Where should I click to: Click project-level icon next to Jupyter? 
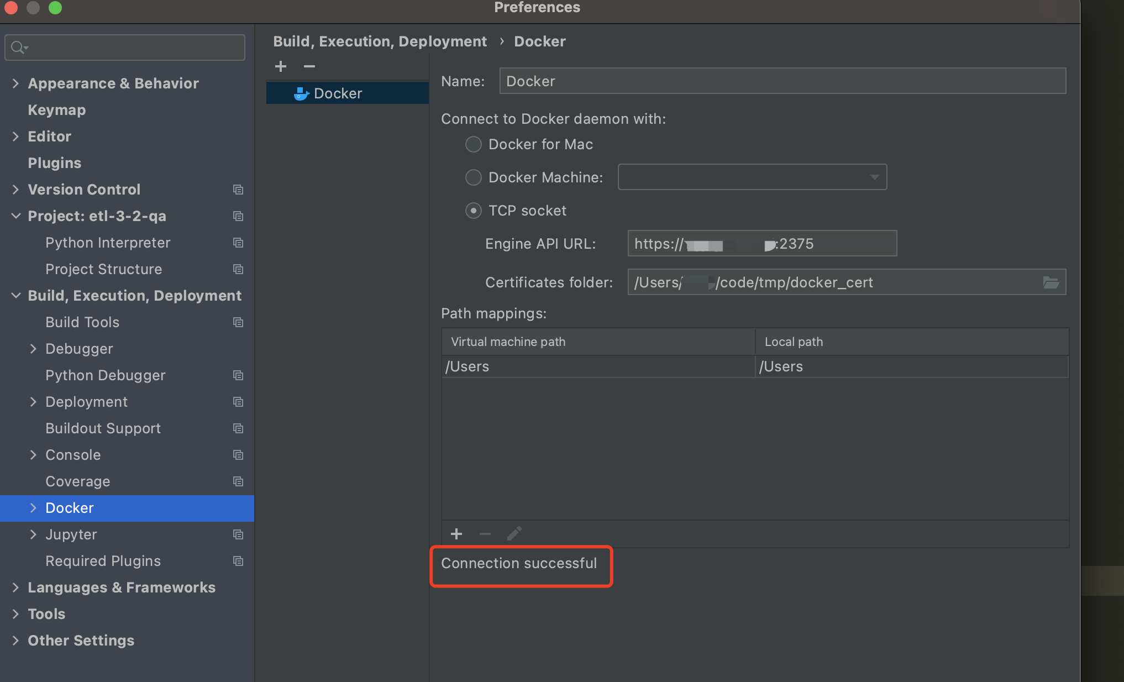click(238, 534)
